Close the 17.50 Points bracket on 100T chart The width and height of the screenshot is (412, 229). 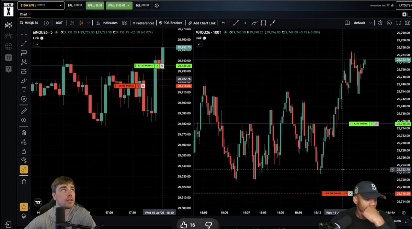tap(376, 124)
